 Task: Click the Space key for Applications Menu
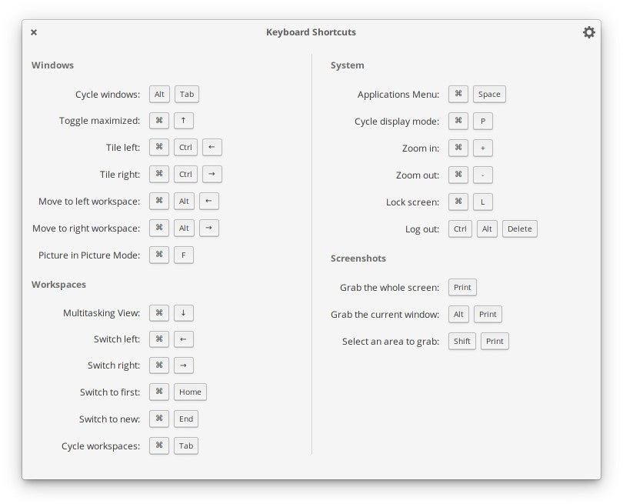[489, 94]
